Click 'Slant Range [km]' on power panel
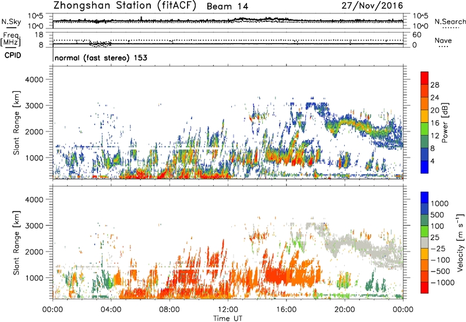 coord(16,123)
